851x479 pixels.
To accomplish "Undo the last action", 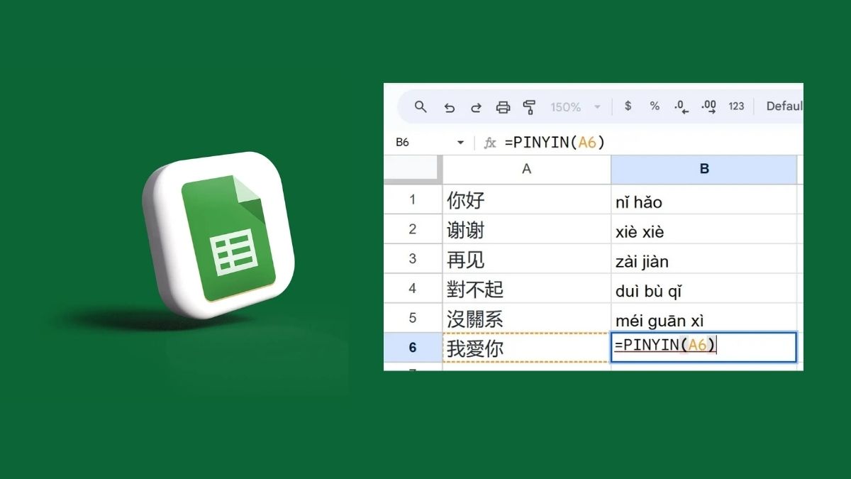I will click(x=449, y=106).
